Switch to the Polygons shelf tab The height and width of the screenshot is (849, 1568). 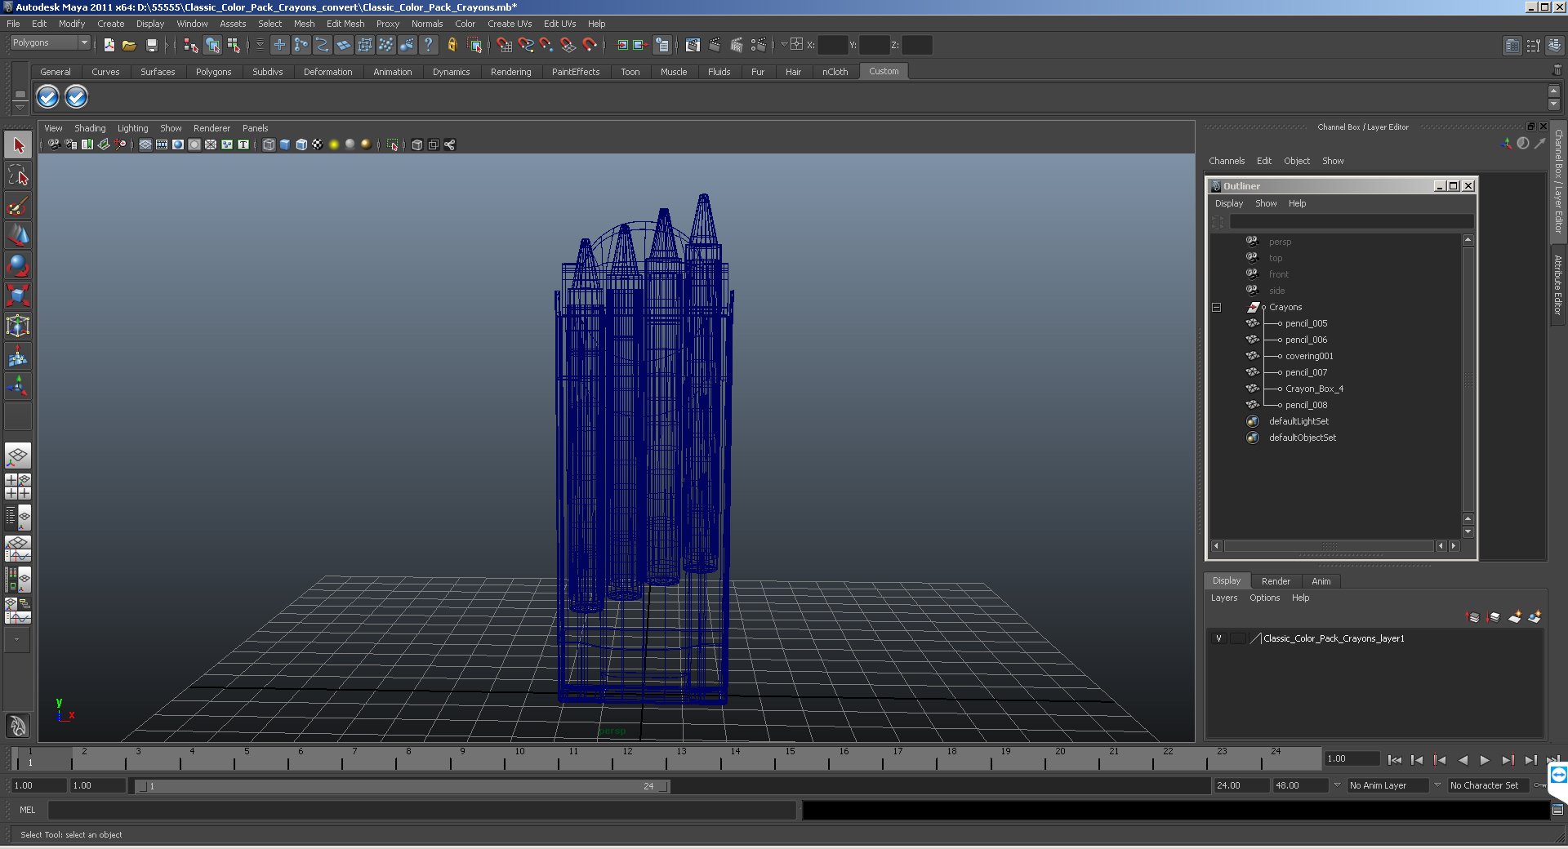pos(213,72)
